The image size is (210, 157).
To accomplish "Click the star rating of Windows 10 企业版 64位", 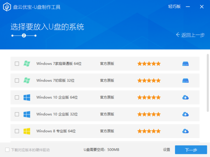I will coord(149,97).
